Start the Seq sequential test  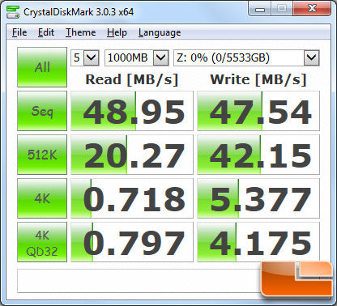[x=42, y=111]
